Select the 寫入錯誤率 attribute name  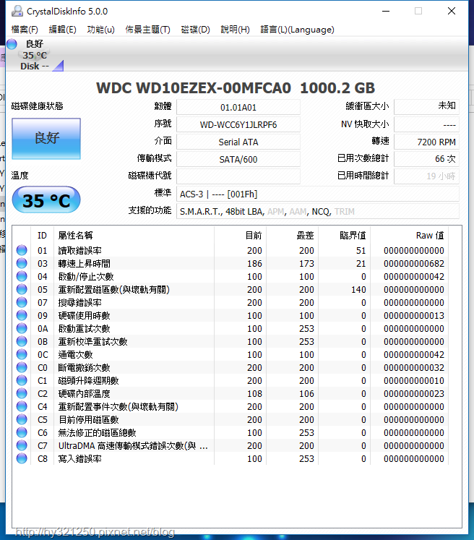coord(80,459)
